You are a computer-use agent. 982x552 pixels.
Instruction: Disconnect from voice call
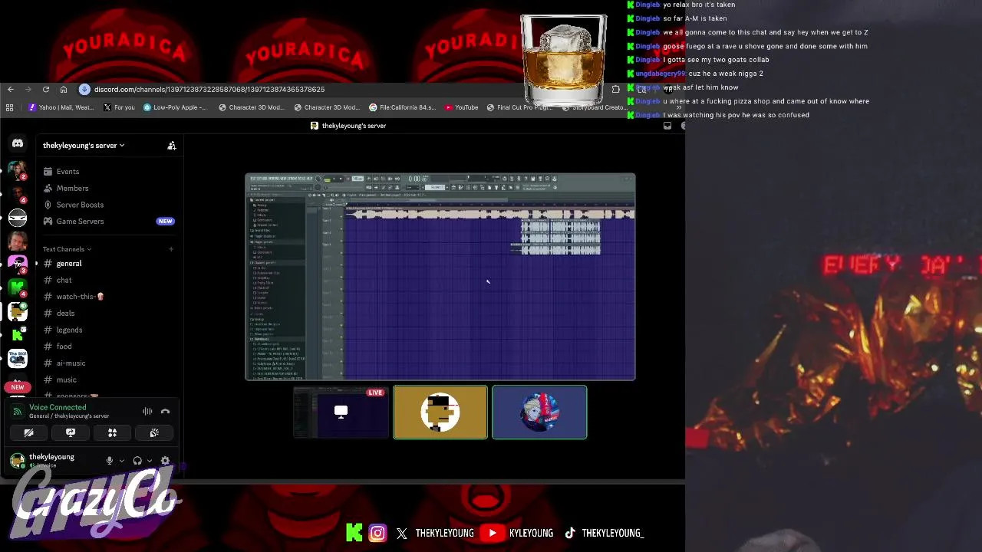pyautogui.click(x=165, y=412)
